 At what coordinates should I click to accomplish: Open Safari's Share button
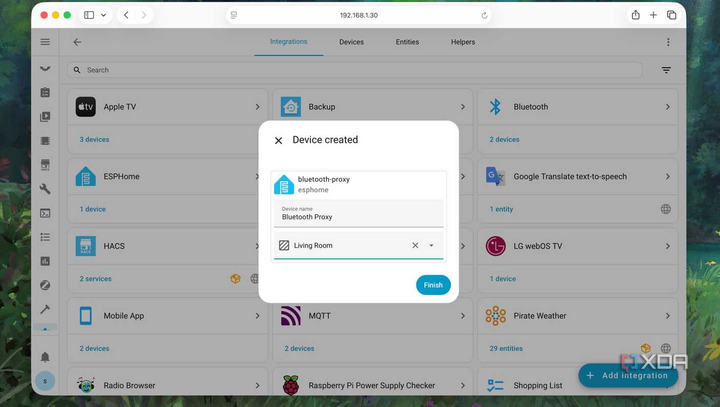pyautogui.click(x=635, y=15)
